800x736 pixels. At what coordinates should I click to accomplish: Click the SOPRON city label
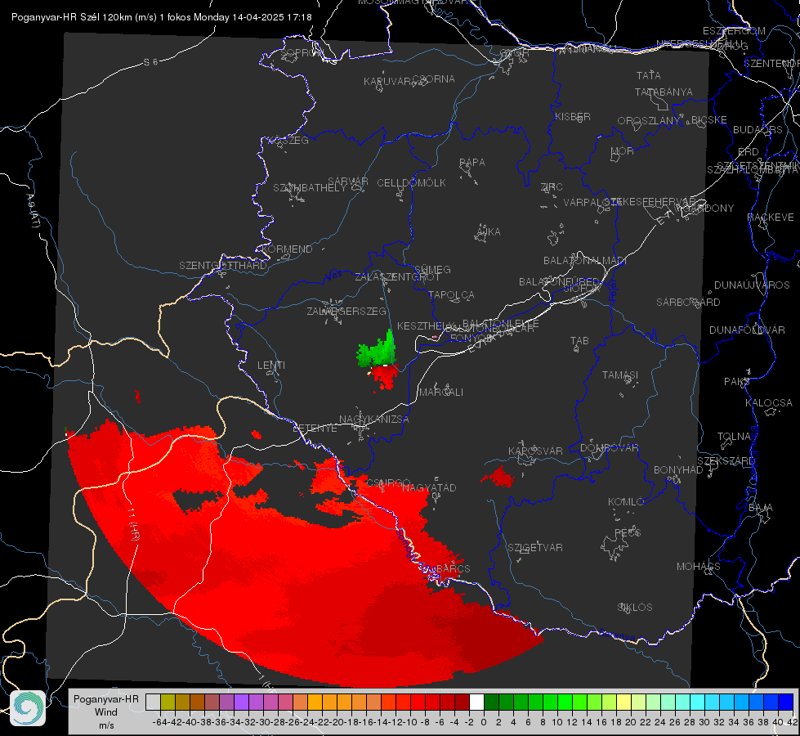coord(302,52)
